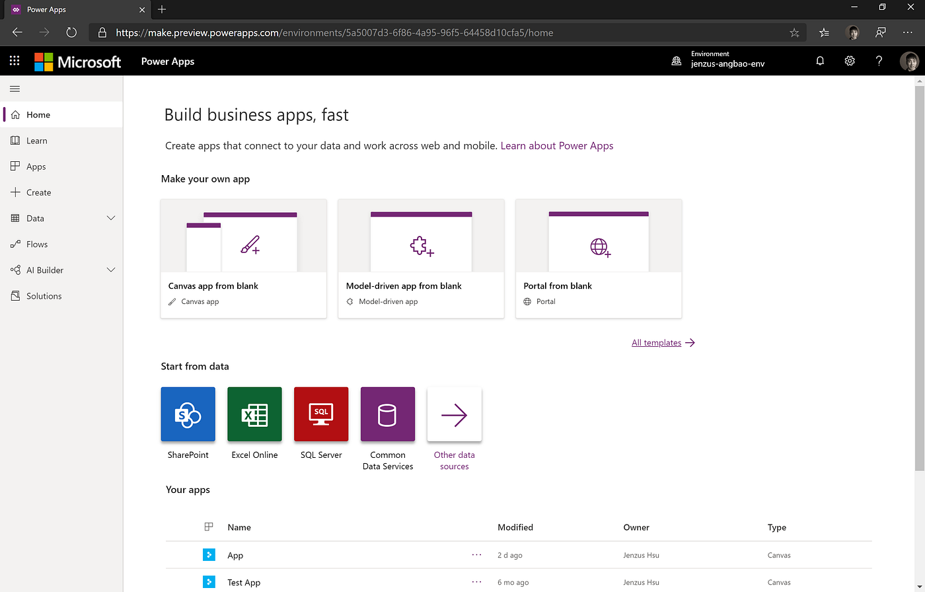This screenshot has height=592, width=925.
Task: Click the canvas app icon for Test App
Action: pyautogui.click(x=209, y=582)
